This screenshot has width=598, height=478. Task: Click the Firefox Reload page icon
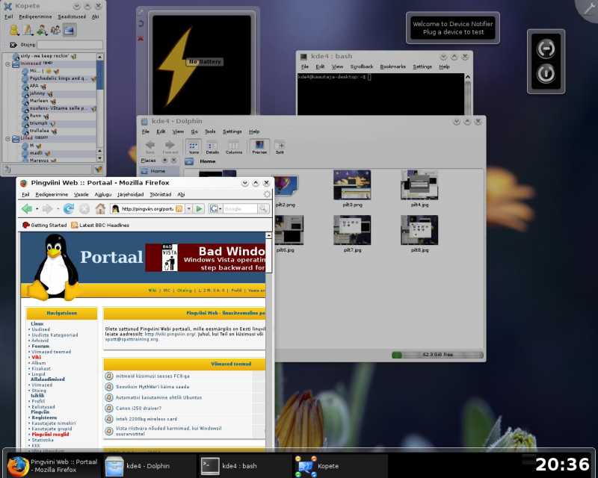69,208
